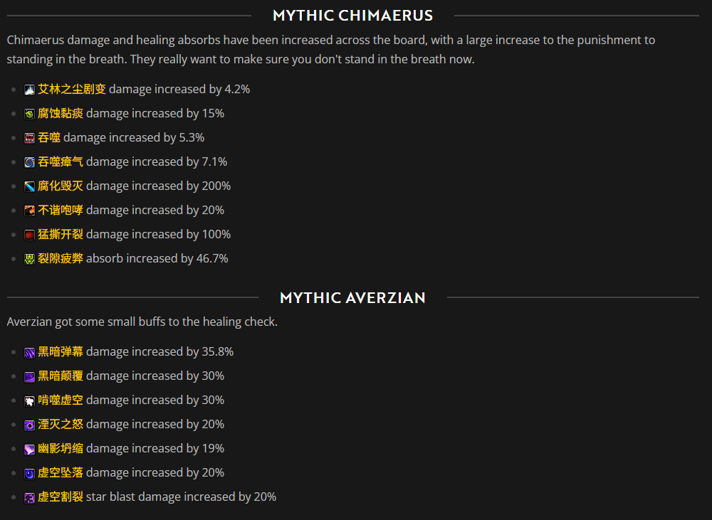Click the 艾林之尘剧变 spell icon
The image size is (712, 520).
[29, 90]
